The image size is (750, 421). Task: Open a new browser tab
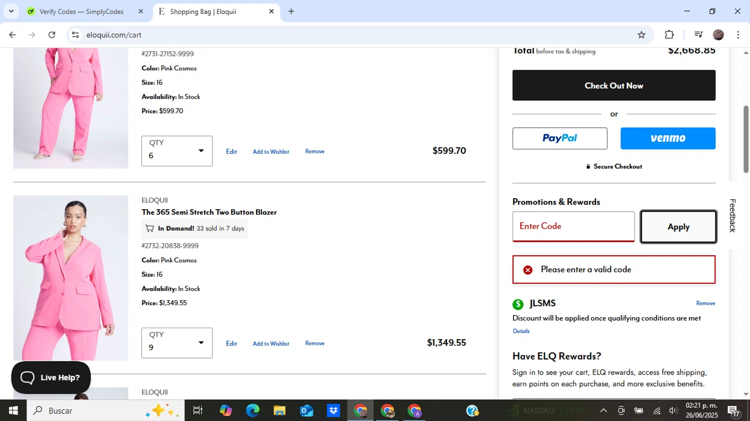point(291,11)
